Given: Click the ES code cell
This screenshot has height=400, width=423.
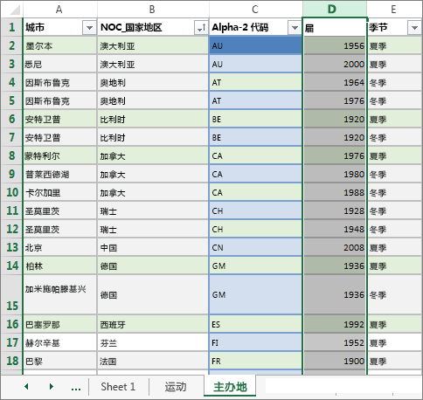Looking at the screenshot, I should (255, 324).
